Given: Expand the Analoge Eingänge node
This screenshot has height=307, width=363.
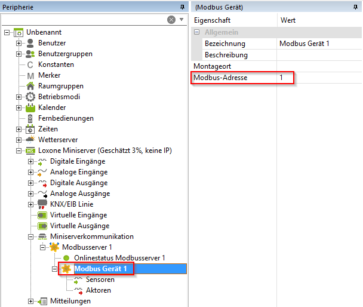Looking at the screenshot, I should (x=30, y=172).
